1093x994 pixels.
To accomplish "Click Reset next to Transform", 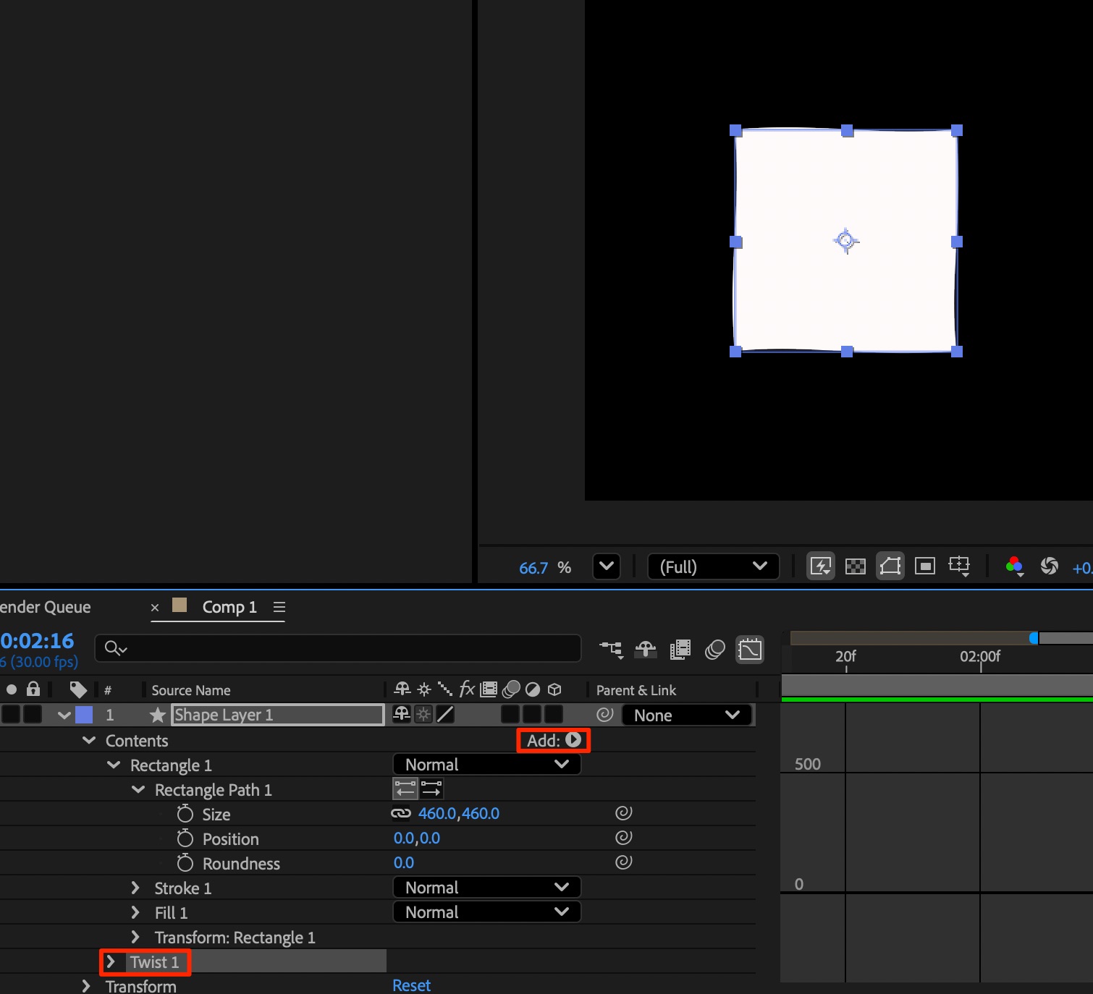I will point(411,985).
